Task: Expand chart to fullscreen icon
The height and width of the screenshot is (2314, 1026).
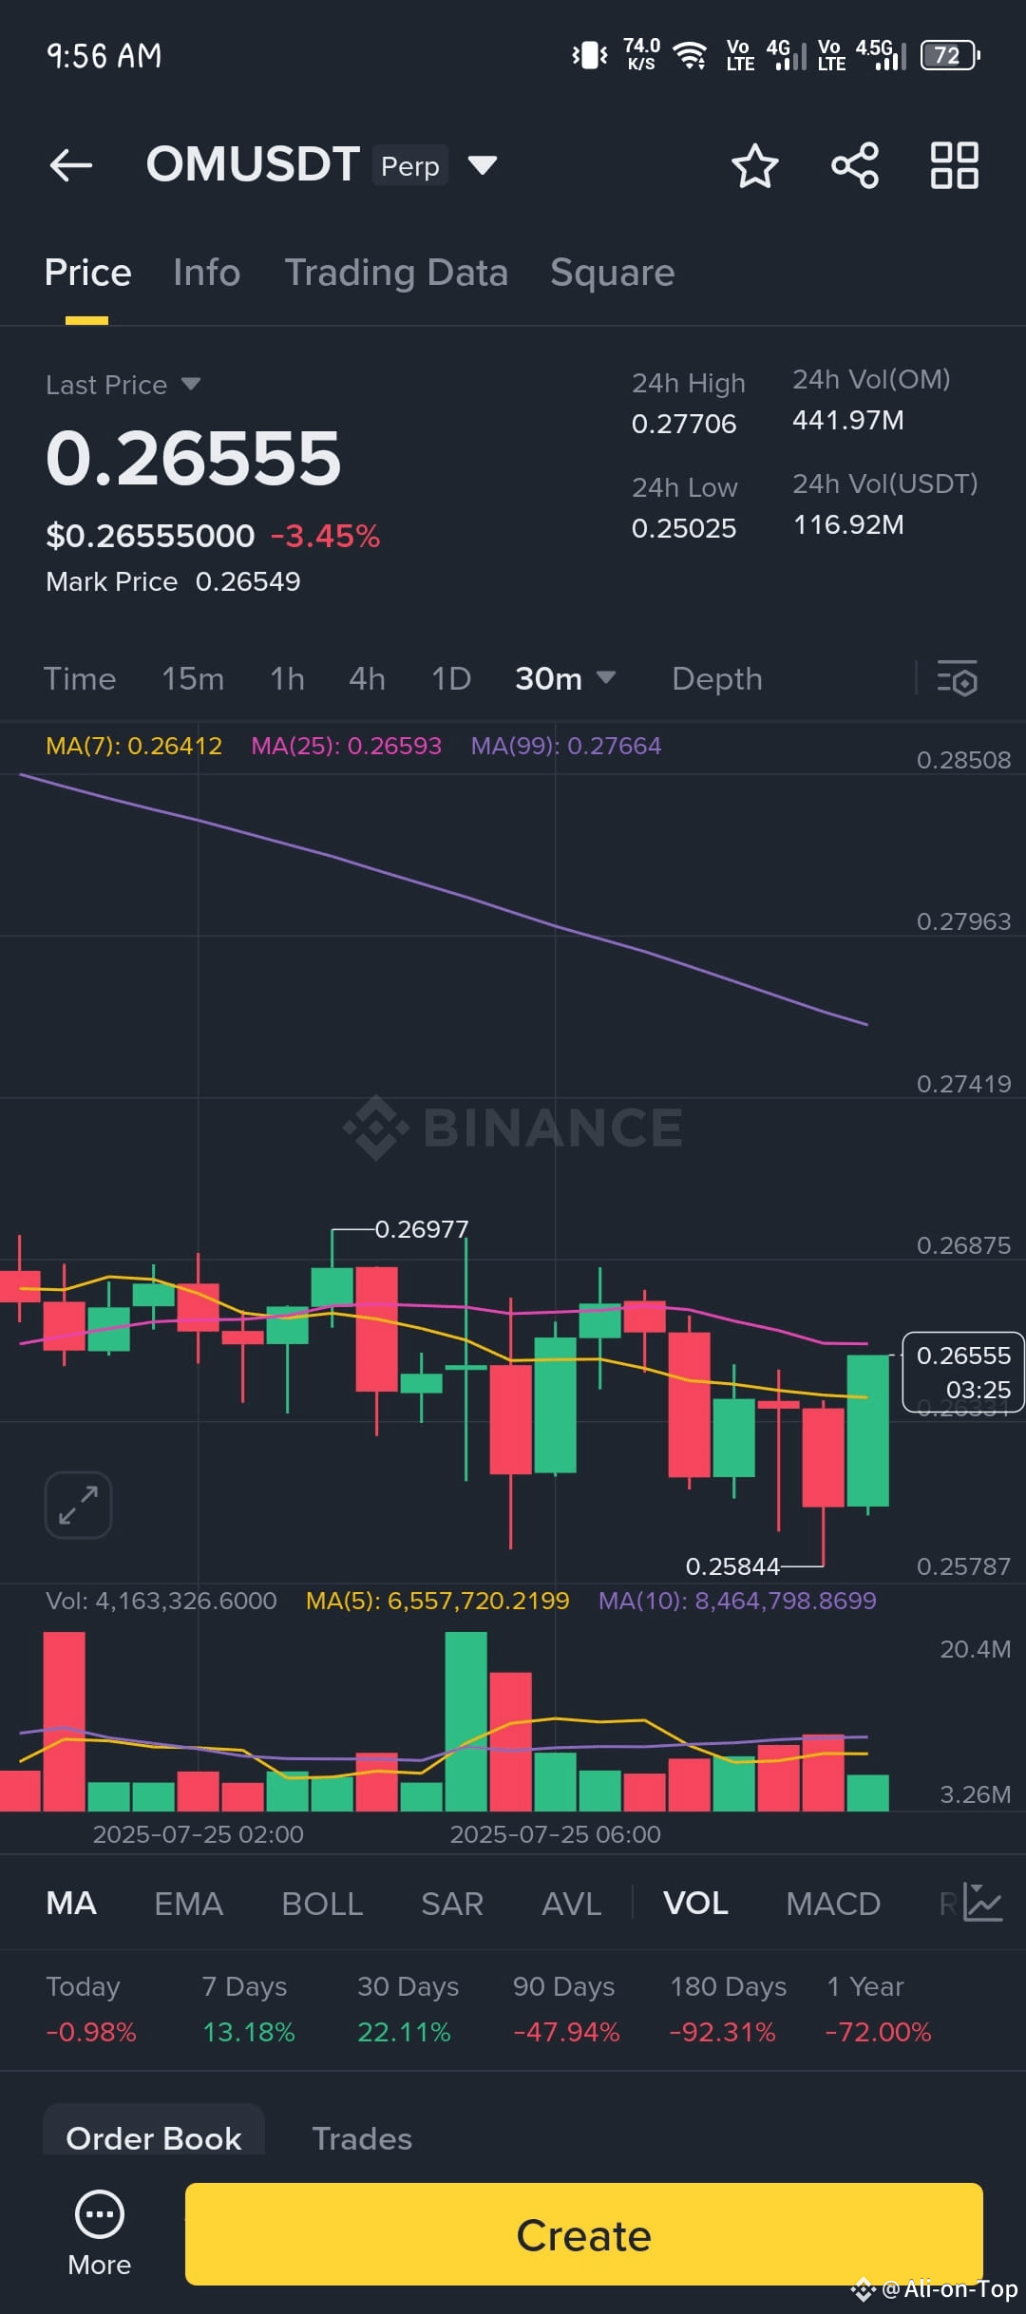Action: tap(78, 1505)
